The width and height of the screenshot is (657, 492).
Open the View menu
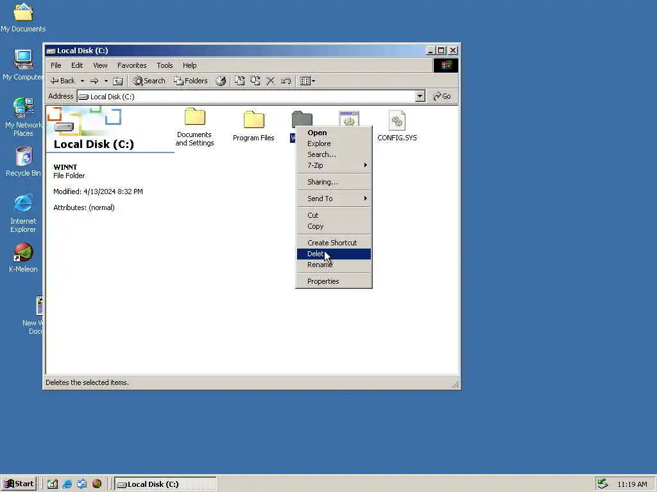click(x=100, y=65)
